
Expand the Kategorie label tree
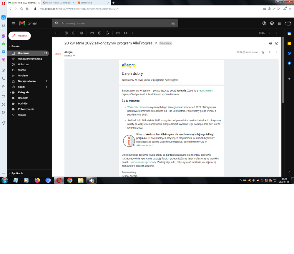pyautogui.click(x=10, y=92)
